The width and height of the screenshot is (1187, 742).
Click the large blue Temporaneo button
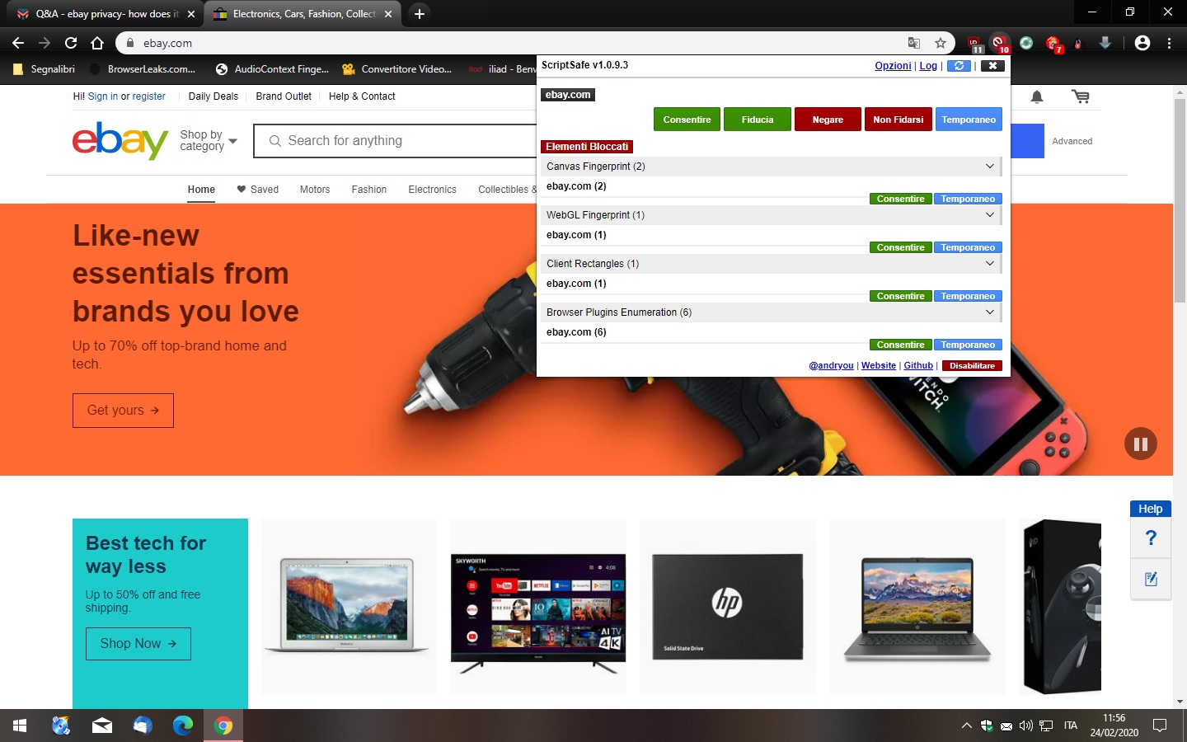pos(969,120)
